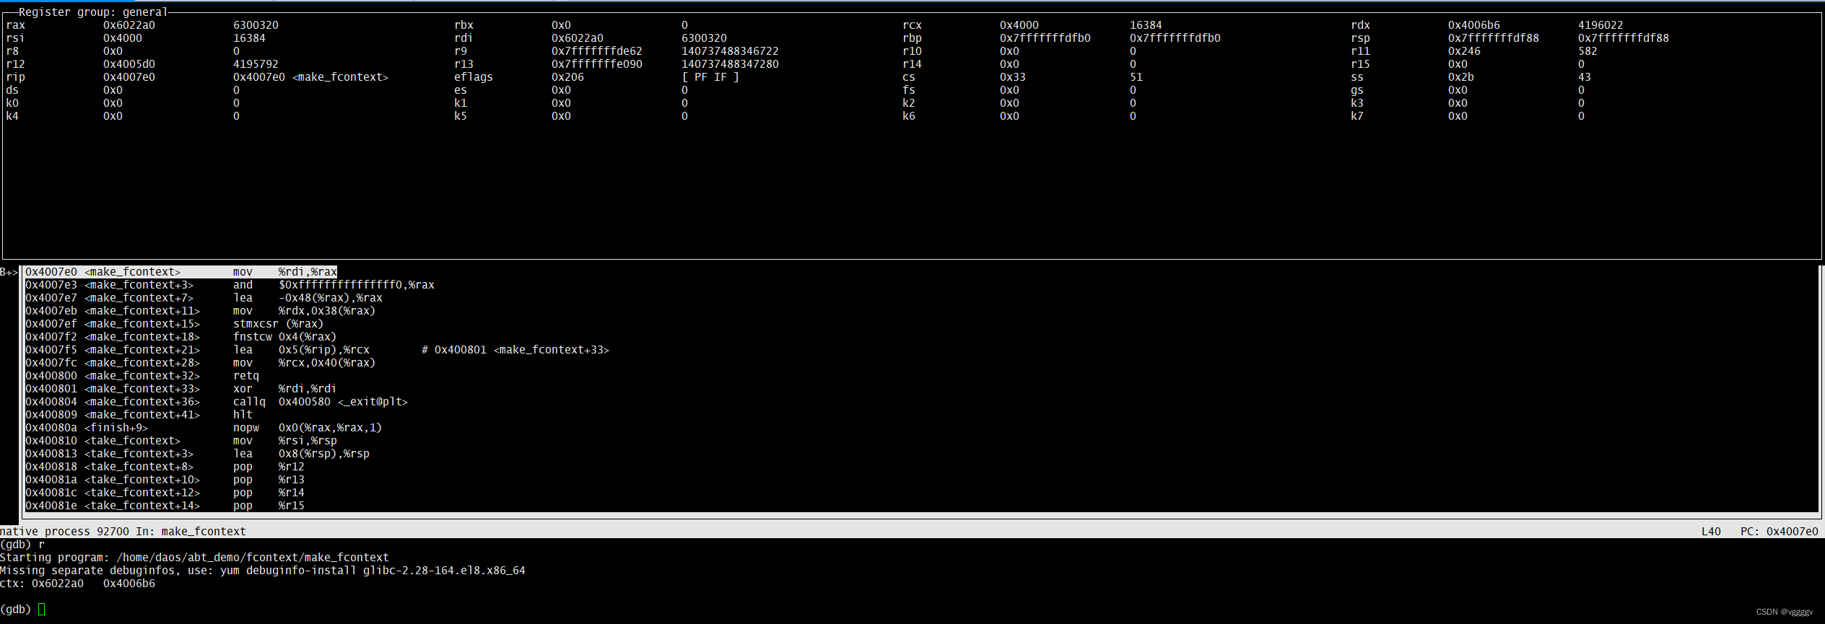Select the comment # 0x400801 <make_fcontext+33>

[515, 350]
